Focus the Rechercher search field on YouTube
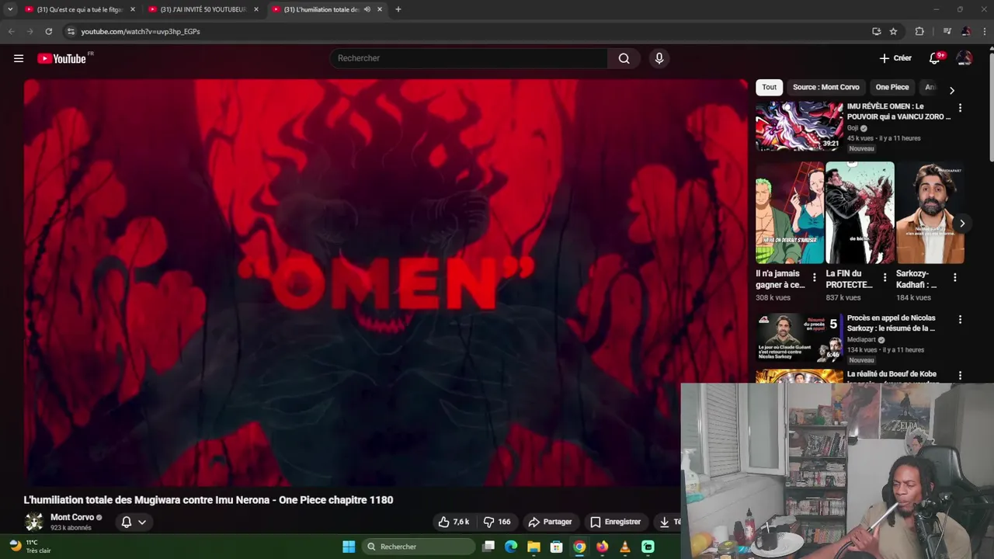 (x=468, y=58)
